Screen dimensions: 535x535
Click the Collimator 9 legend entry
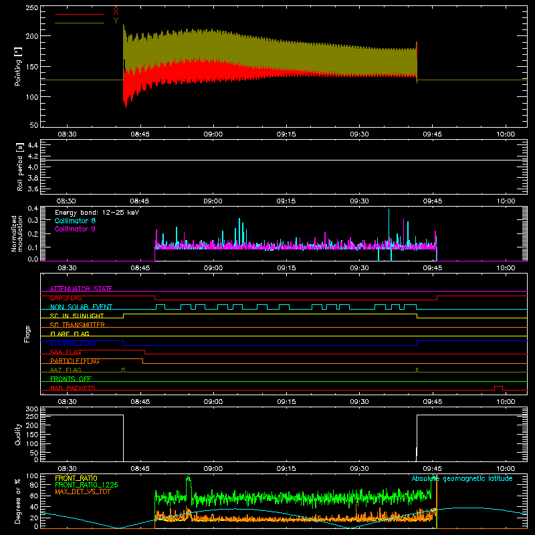click(x=75, y=229)
